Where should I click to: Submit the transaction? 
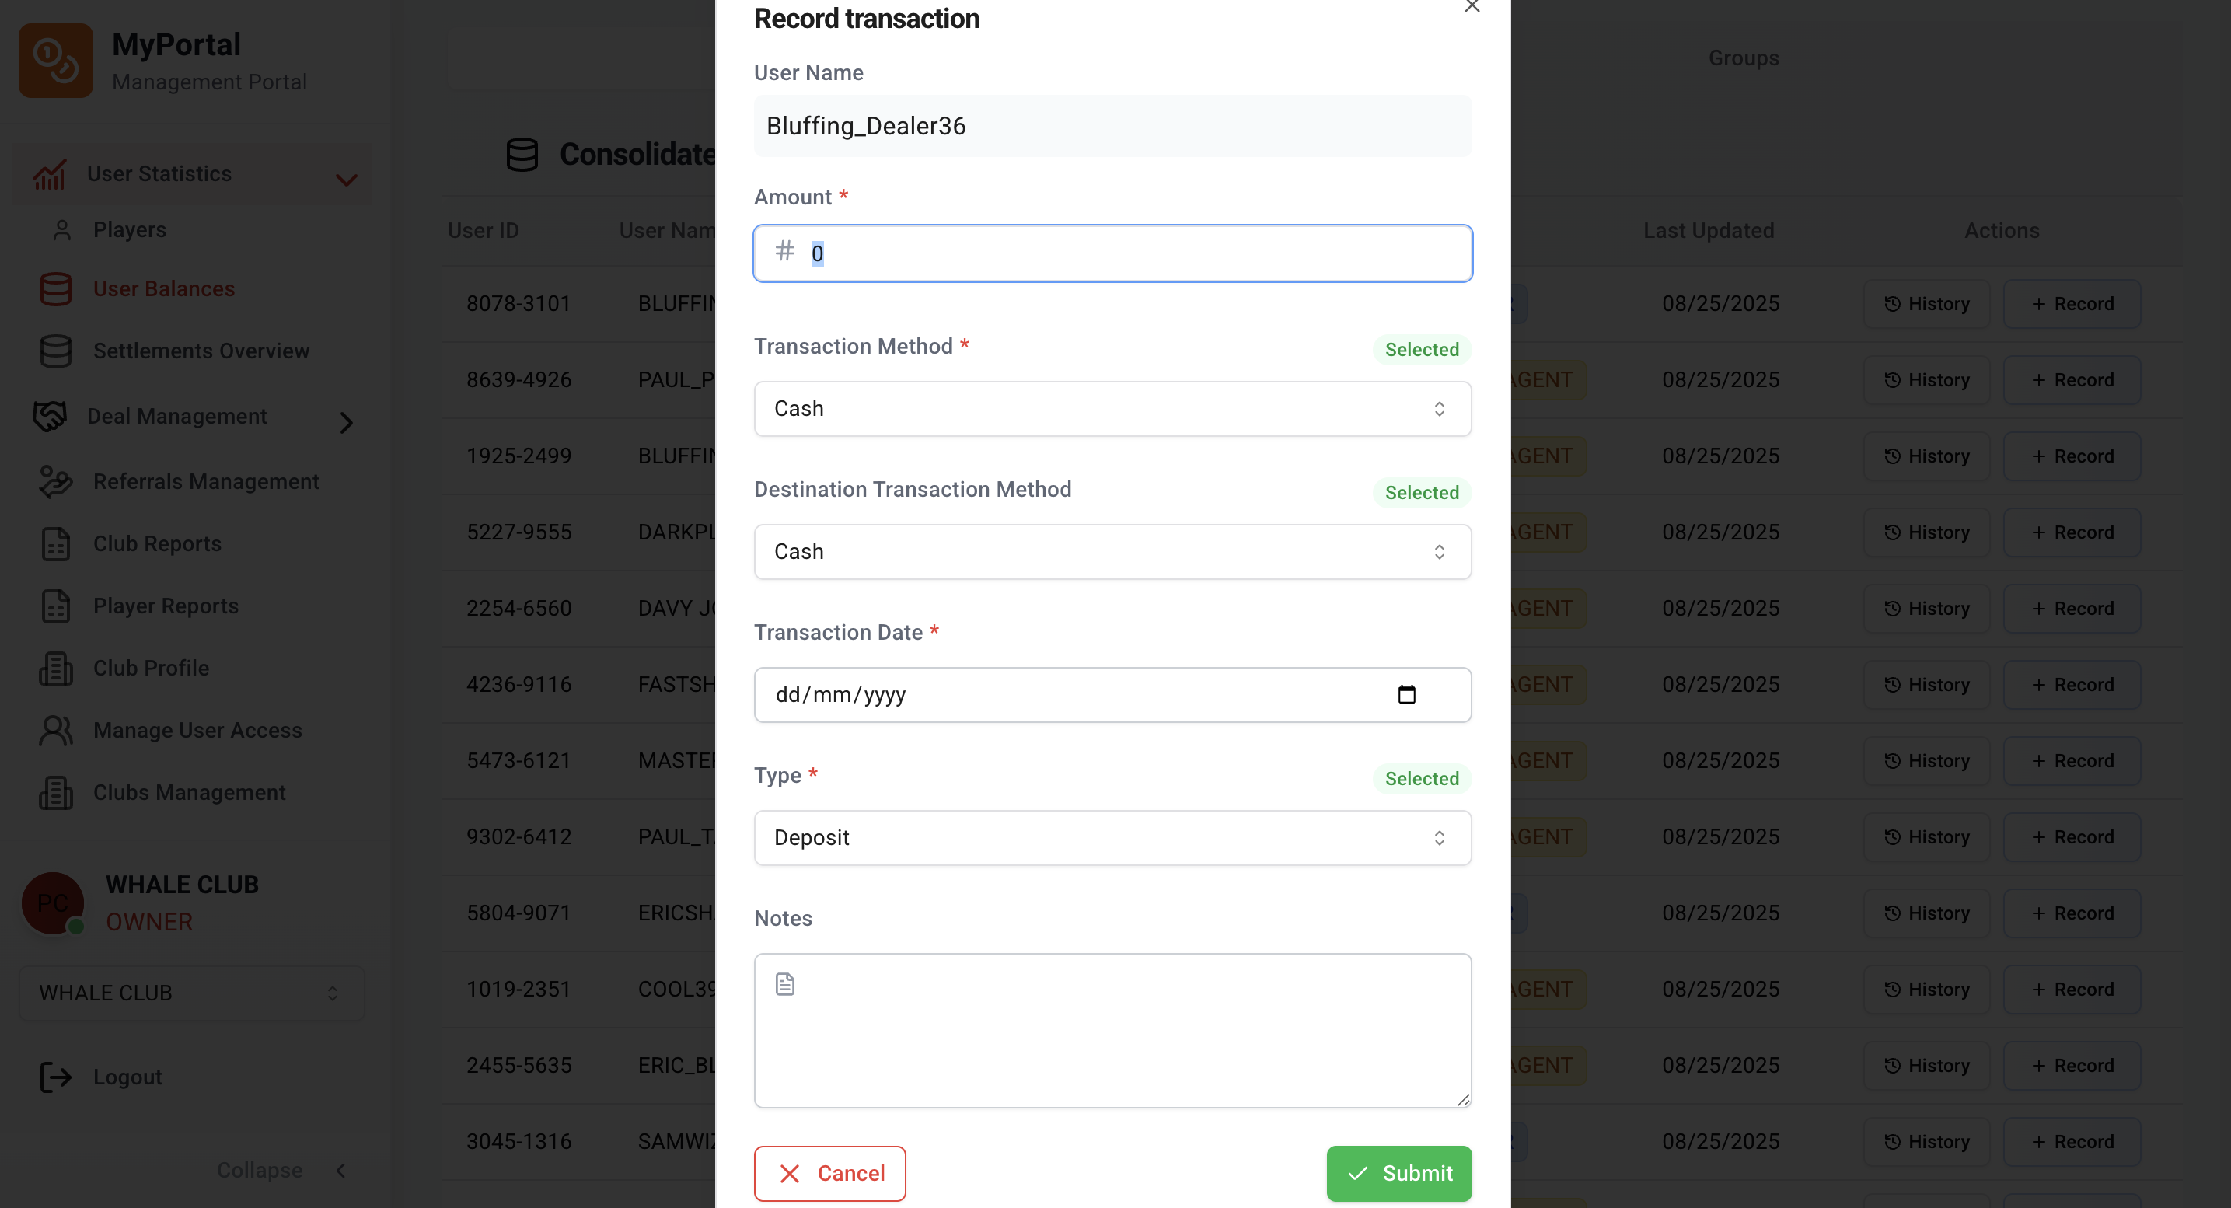(x=1398, y=1173)
